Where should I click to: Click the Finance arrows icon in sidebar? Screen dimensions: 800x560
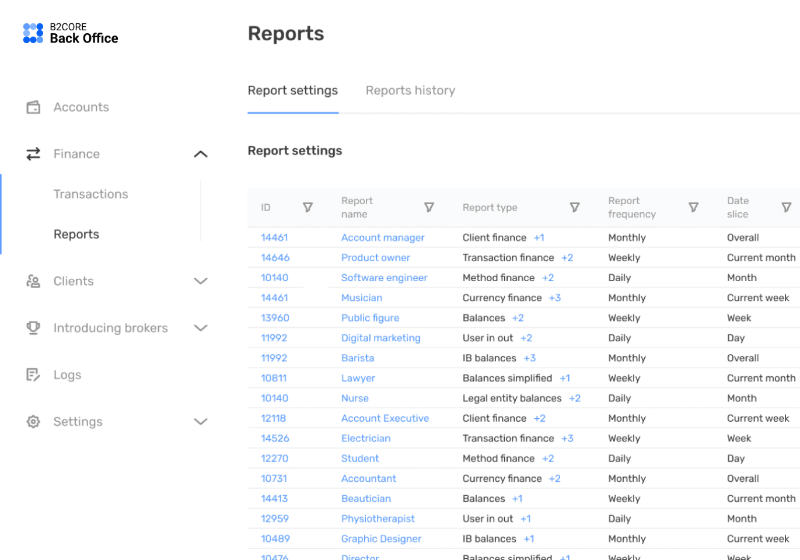33,154
